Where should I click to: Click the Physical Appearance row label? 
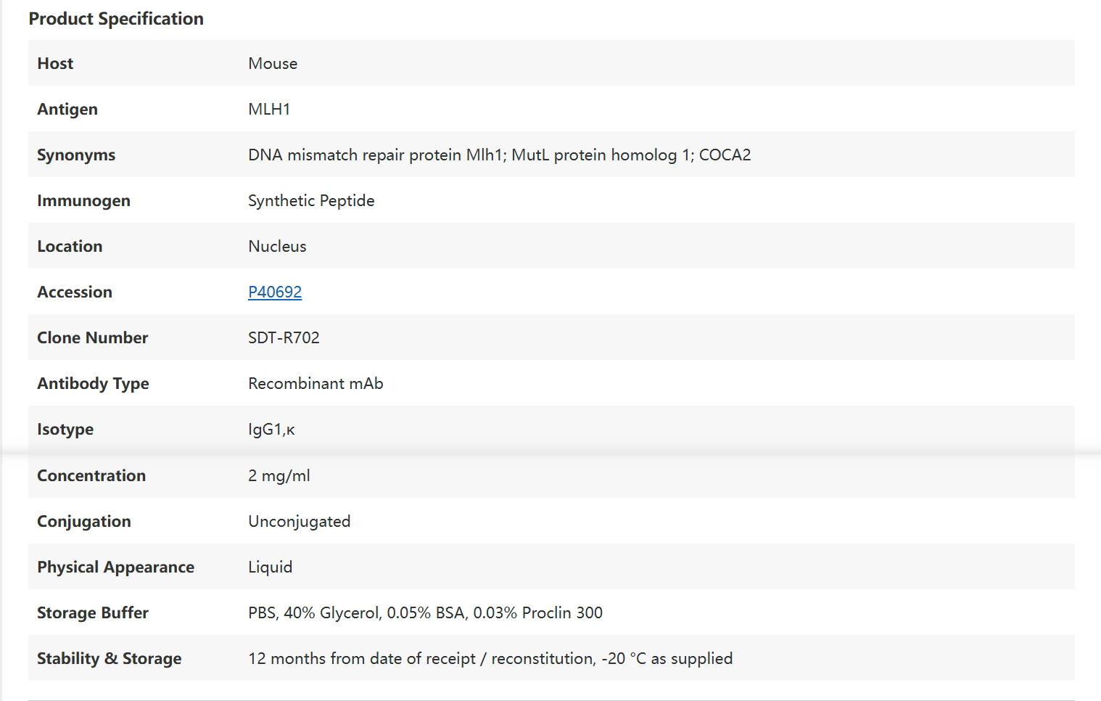coord(115,567)
